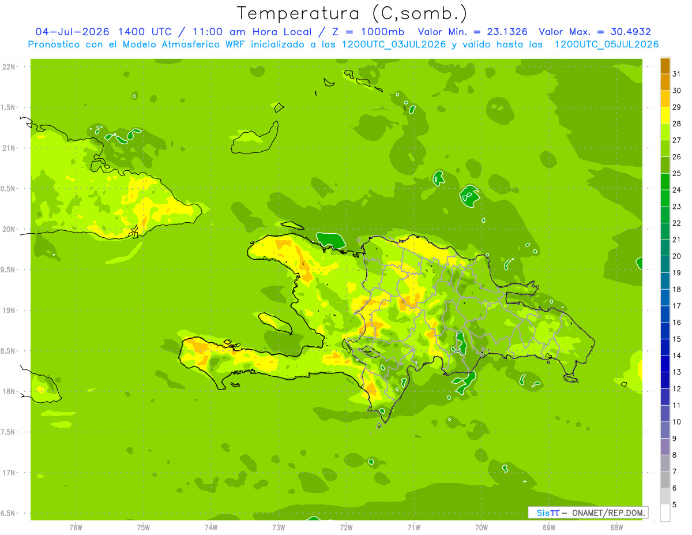
Task: Pick the light green colorbar band between 26 and 27
Action: (665, 148)
